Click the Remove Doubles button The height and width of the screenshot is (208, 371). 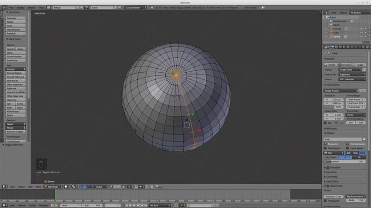pyautogui.click(x=16, y=132)
